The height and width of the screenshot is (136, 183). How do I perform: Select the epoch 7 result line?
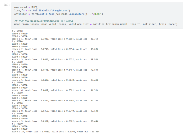tap(55, 100)
